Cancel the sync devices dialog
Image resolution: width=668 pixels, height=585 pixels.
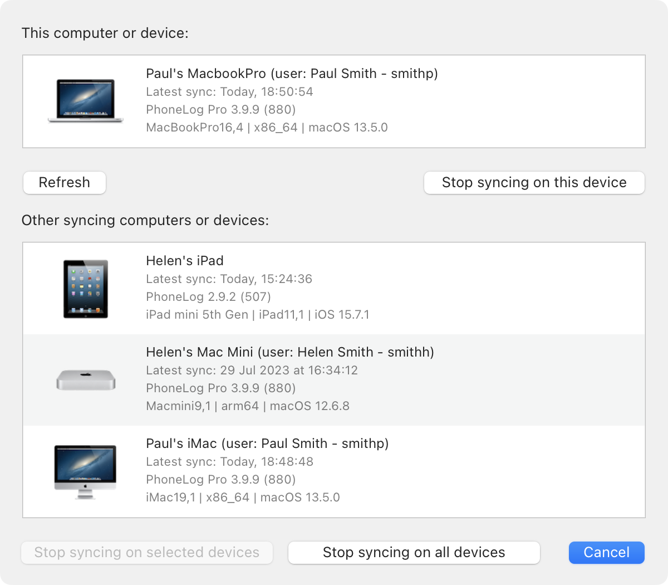click(607, 553)
